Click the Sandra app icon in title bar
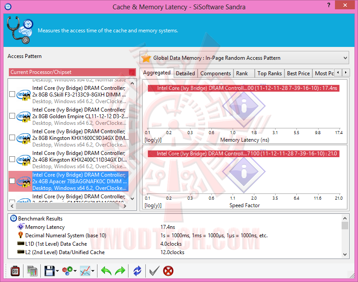The image size is (358, 282). pos(8,7)
